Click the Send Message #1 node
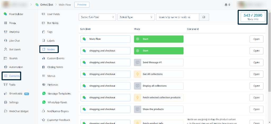The image size is (271, 124). (x=159, y=63)
